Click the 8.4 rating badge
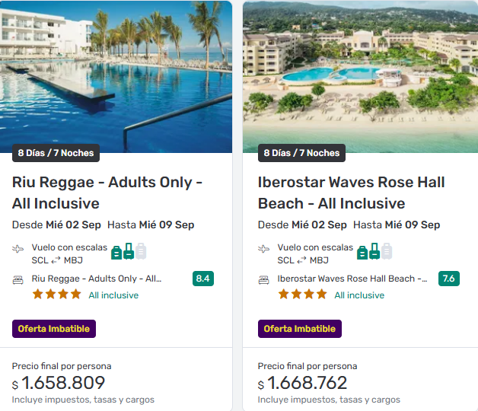The width and height of the screenshot is (478, 411). [203, 279]
